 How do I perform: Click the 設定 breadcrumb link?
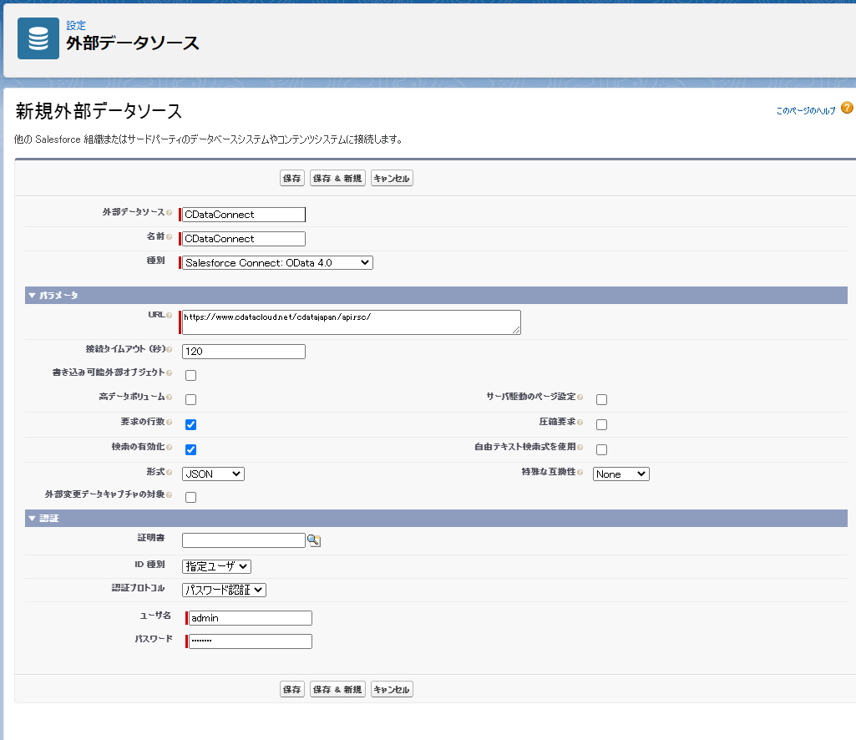pos(75,25)
